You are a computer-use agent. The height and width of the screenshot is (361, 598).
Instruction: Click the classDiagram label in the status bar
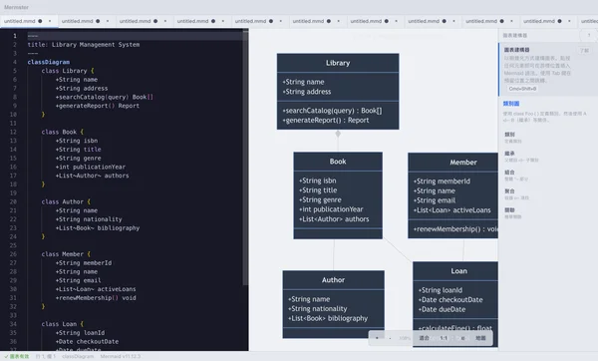(x=78, y=356)
